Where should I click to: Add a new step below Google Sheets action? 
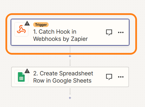pyautogui.click(x=70, y=98)
